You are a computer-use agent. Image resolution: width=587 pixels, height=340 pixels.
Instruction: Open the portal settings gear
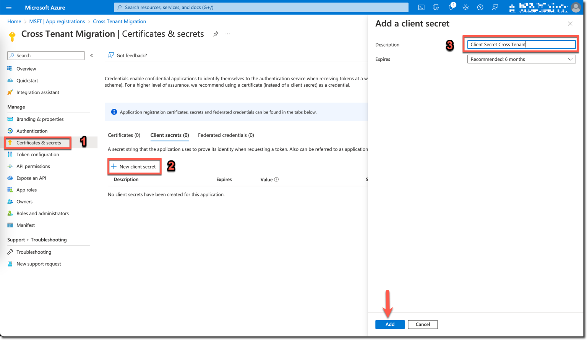coord(465,7)
